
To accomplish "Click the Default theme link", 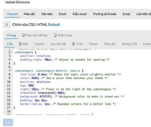I will pyautogui.click(x=54, y=25).
